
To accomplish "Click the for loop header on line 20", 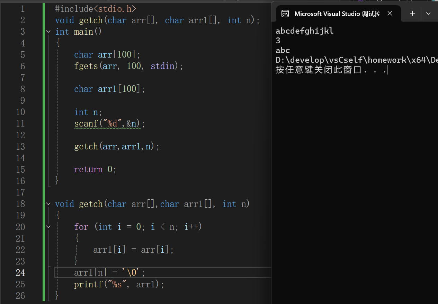I will click(x=138, y=227).
